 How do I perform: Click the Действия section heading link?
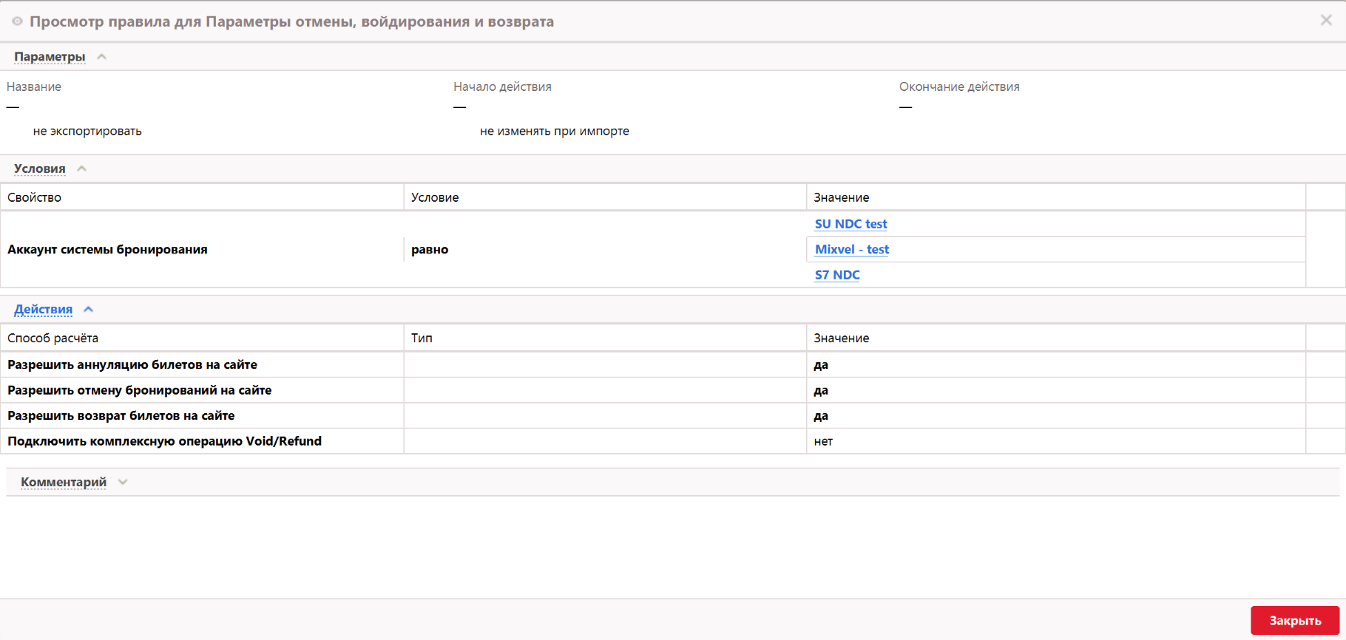(x=44, y=310)
